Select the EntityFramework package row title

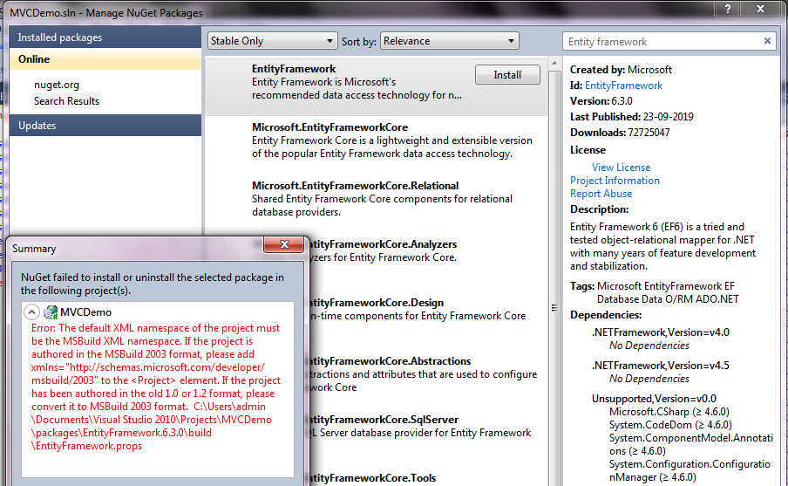click(x=294, y=69)
